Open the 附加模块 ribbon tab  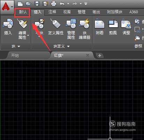point(115,12)
